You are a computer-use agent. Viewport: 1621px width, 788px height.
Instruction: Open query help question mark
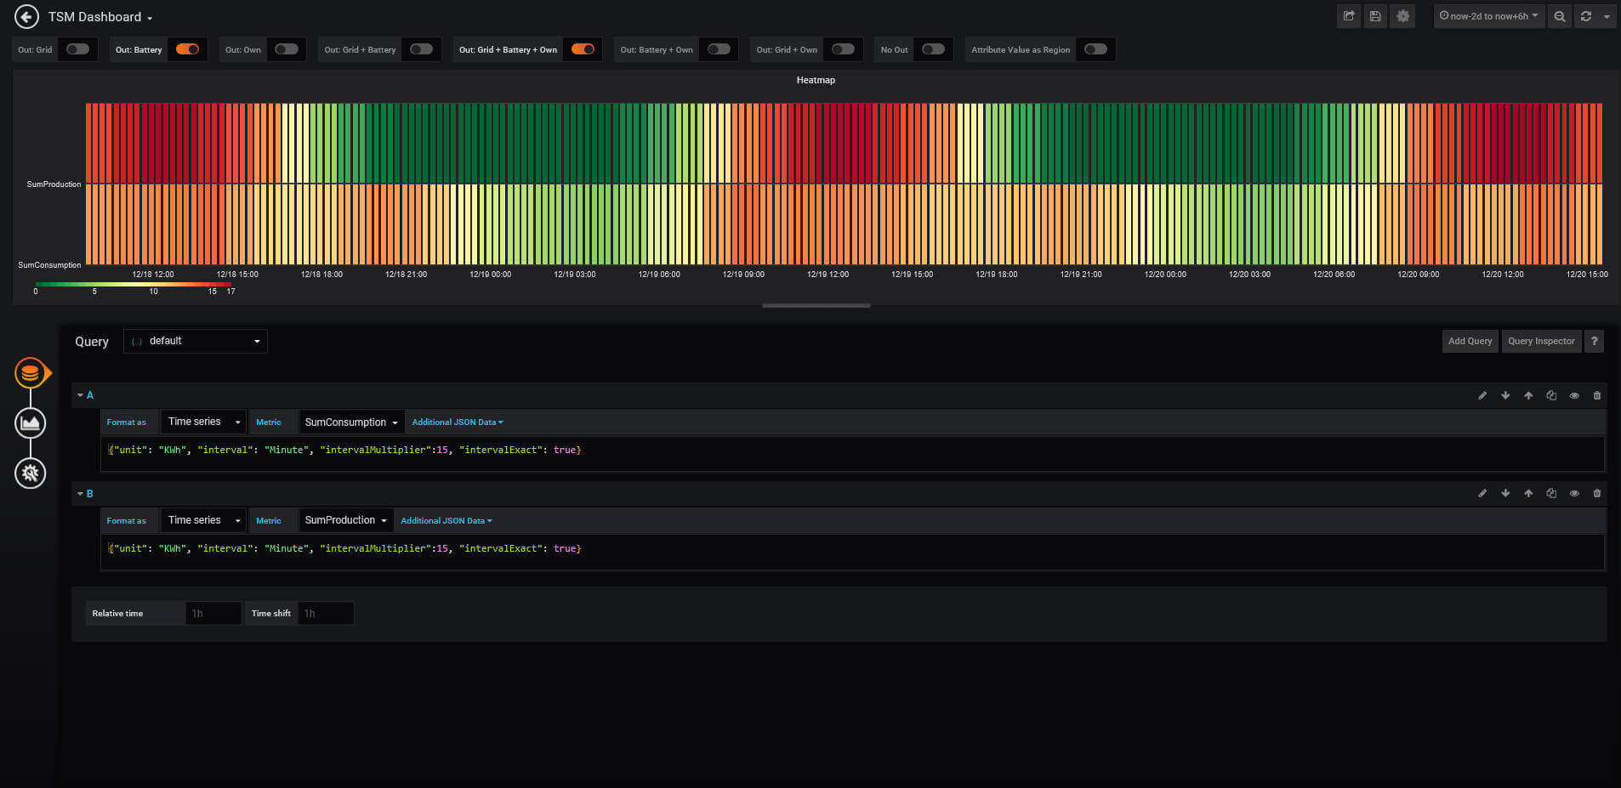click(1594, 341)
